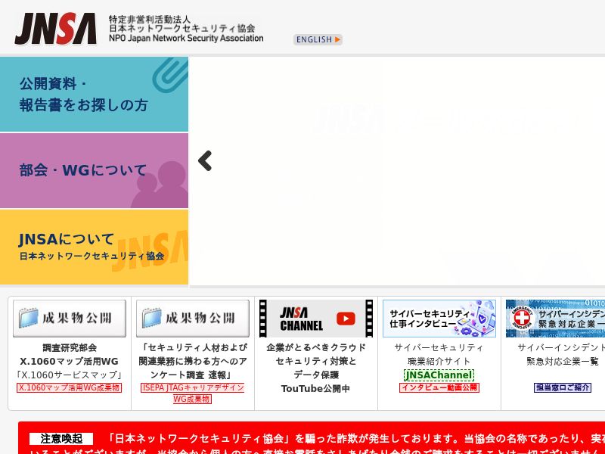Click the 企業がとるべきクラウドセキュリティ対策 text
The height and width of the screenshot is (454, 605).
[316, 354]
